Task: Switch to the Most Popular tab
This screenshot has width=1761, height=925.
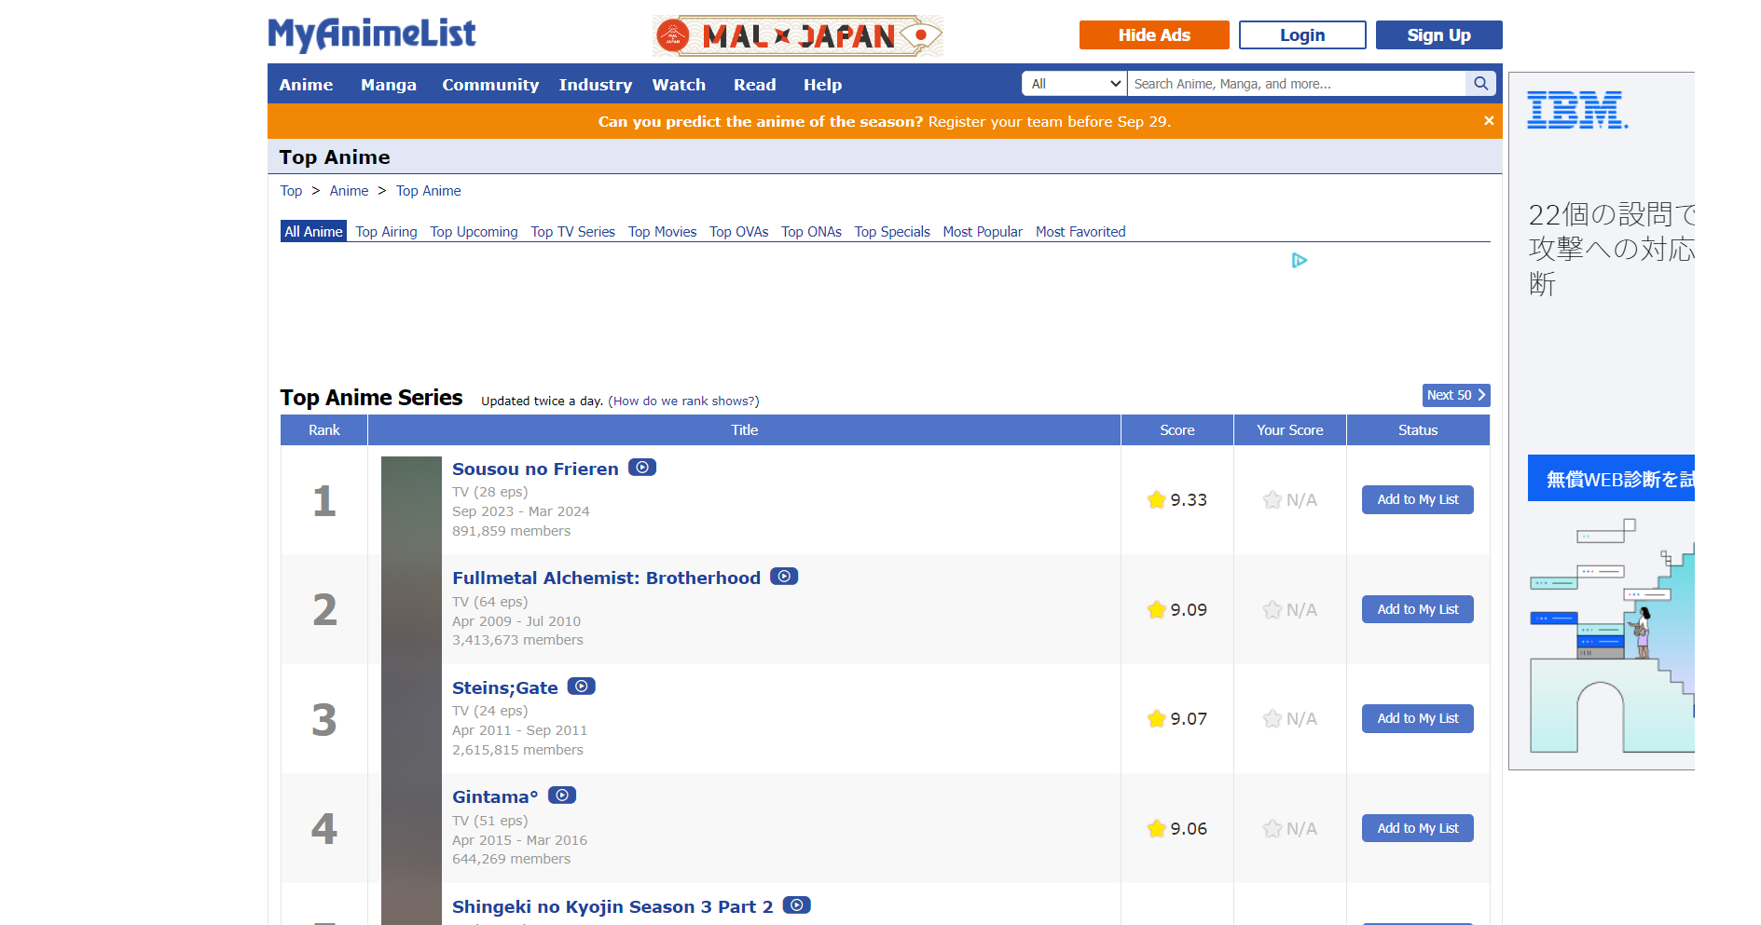Action: coord(983,232)
